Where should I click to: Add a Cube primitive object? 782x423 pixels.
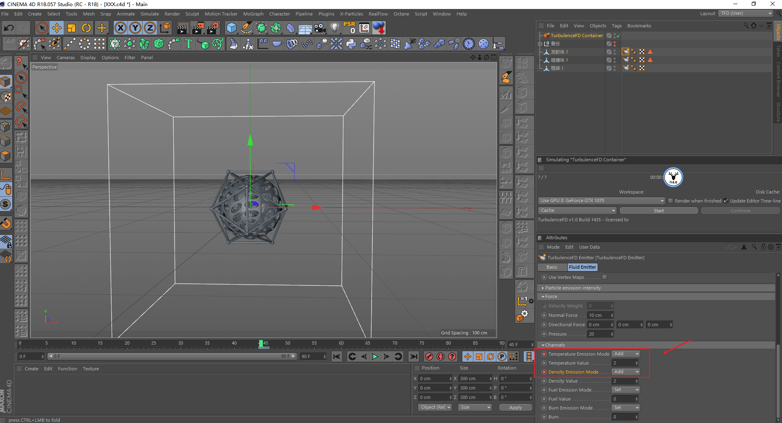click(x=232, y=28)
